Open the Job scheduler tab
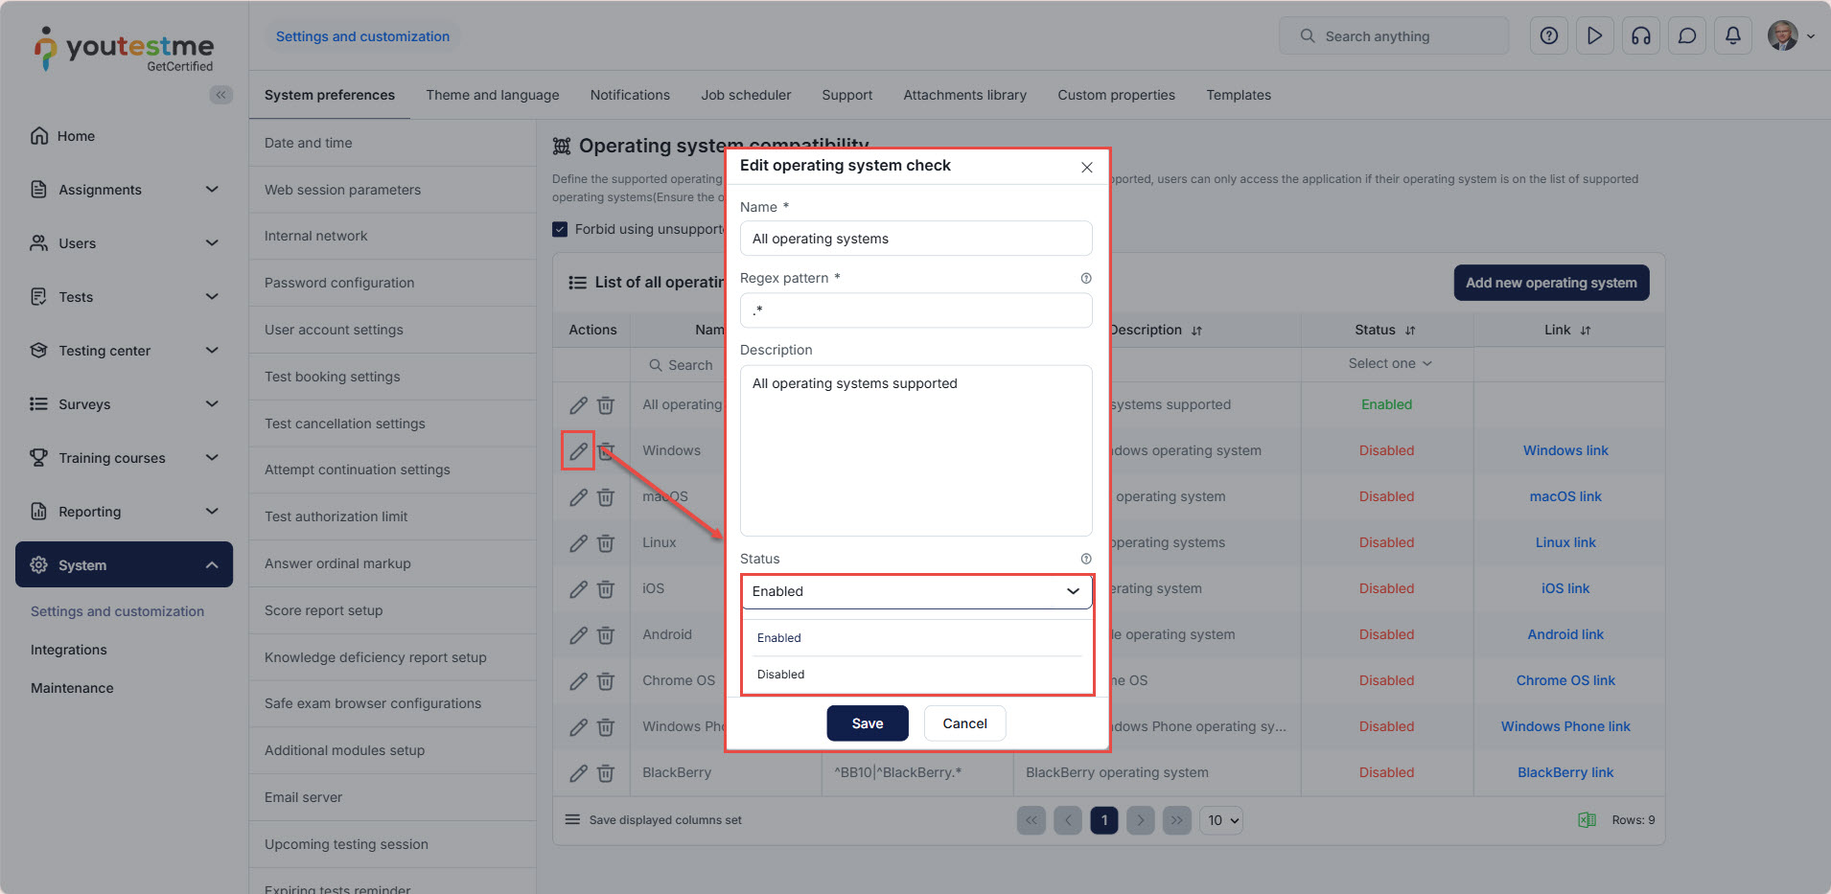The width and height of the screenshot is (1831, 894). pos(745,95)
